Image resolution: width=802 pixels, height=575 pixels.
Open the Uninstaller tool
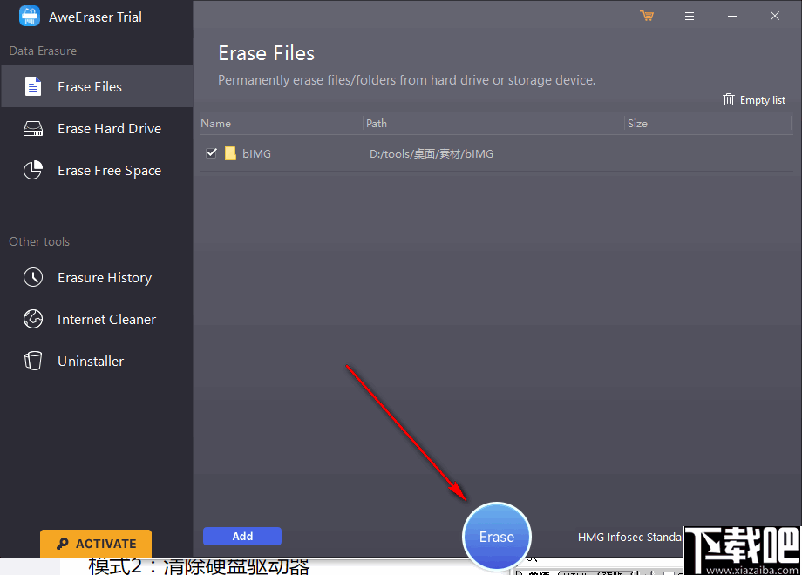pos(97,361)
